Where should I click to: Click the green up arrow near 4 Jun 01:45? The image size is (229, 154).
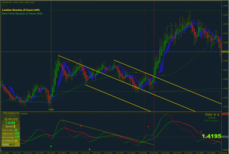click(x=89, y=149)
